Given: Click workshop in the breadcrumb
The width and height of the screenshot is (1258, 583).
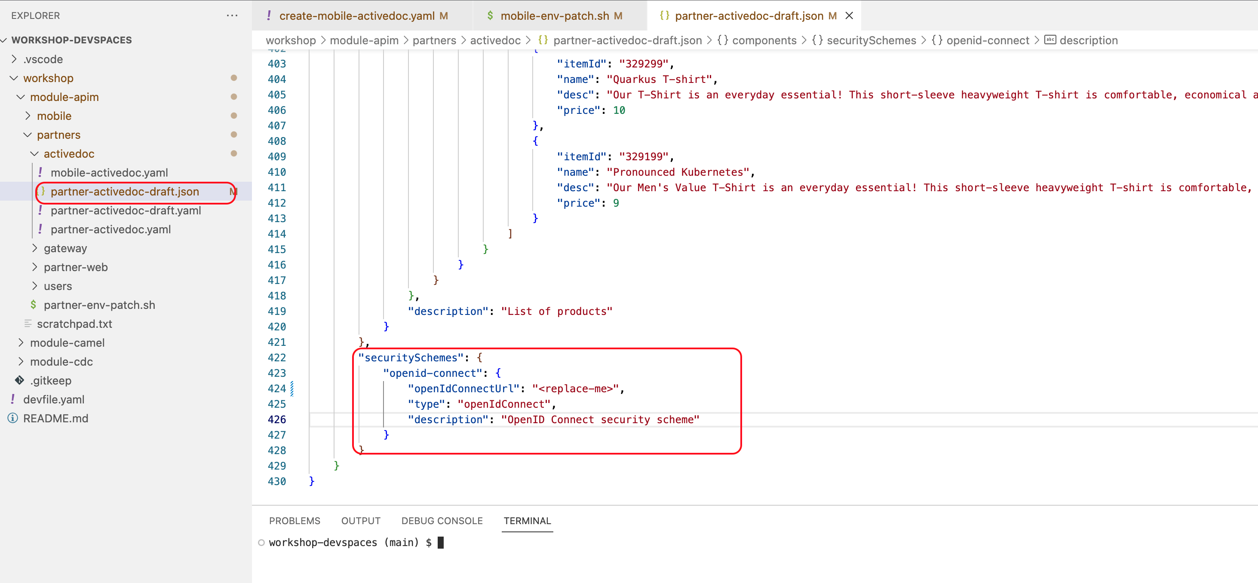Looking at the screenshot, I should tap(291, 40).
